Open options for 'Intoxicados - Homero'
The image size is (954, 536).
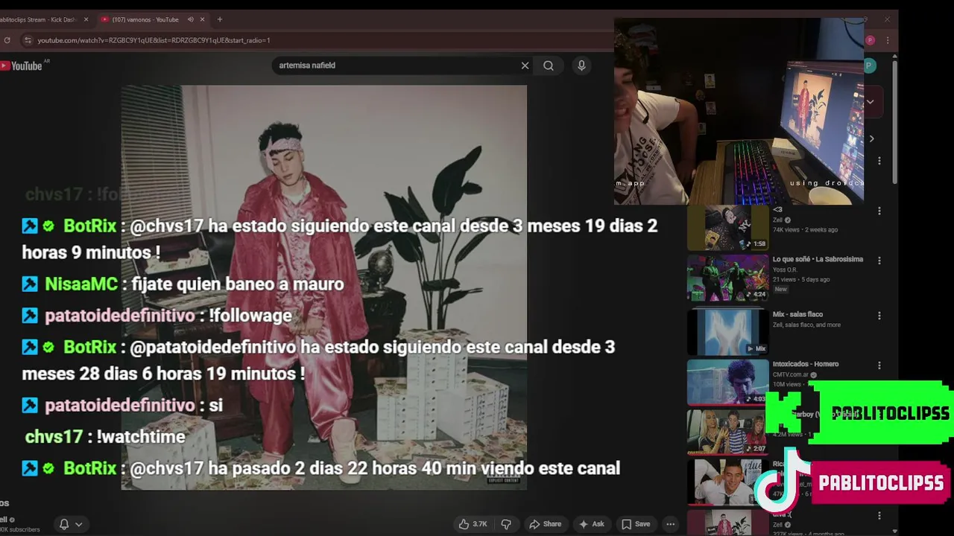point(879,366)
